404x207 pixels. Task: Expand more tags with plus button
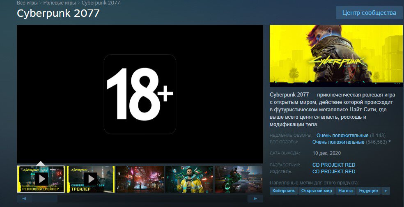pos(386,191)
